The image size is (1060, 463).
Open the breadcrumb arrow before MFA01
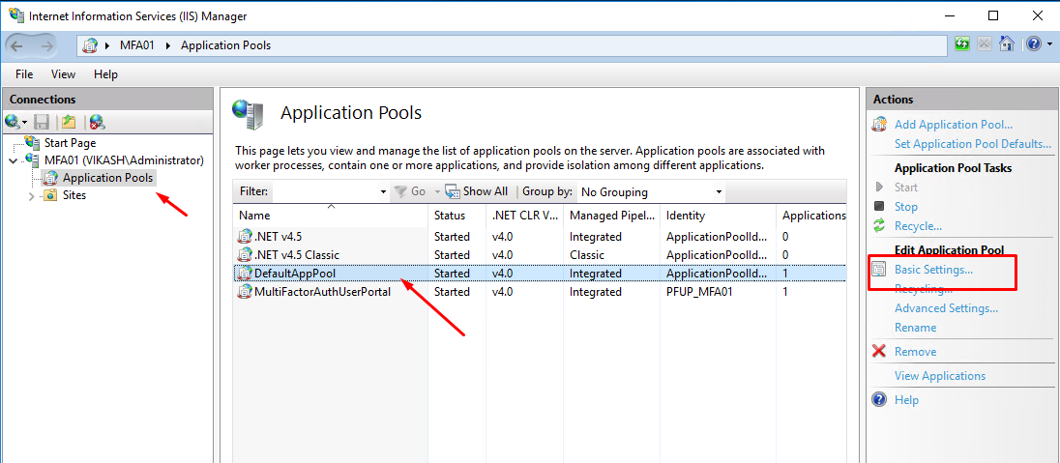pos(108,46)
